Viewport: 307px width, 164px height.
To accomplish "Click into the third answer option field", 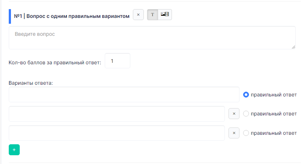I will click(117, 133).
